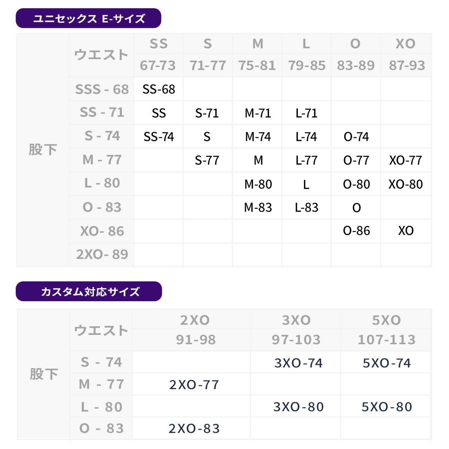The image size is (449, 449).
Task: Click the 5XO-80 custom size cell
Action: click(x=387, y=407)
